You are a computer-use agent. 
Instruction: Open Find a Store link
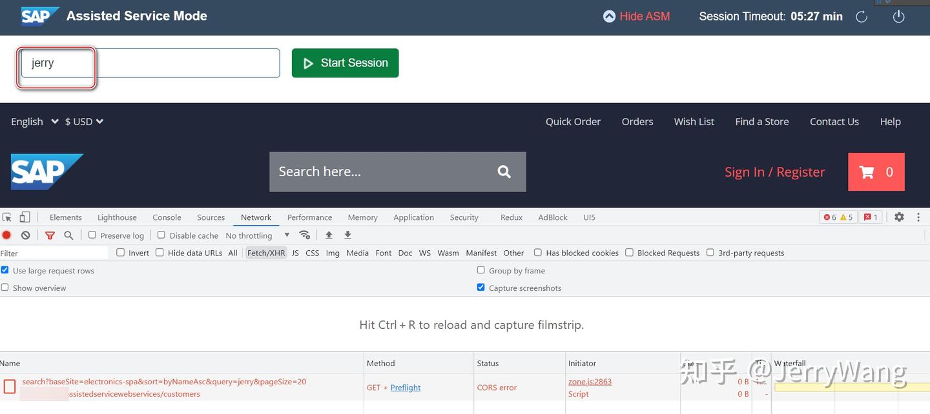(x=762, y=121)
